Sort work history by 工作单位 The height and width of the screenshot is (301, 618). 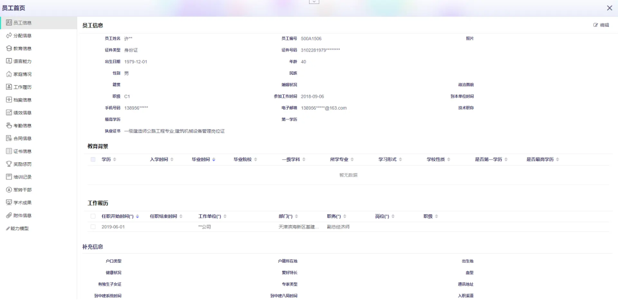coord(225,216)
